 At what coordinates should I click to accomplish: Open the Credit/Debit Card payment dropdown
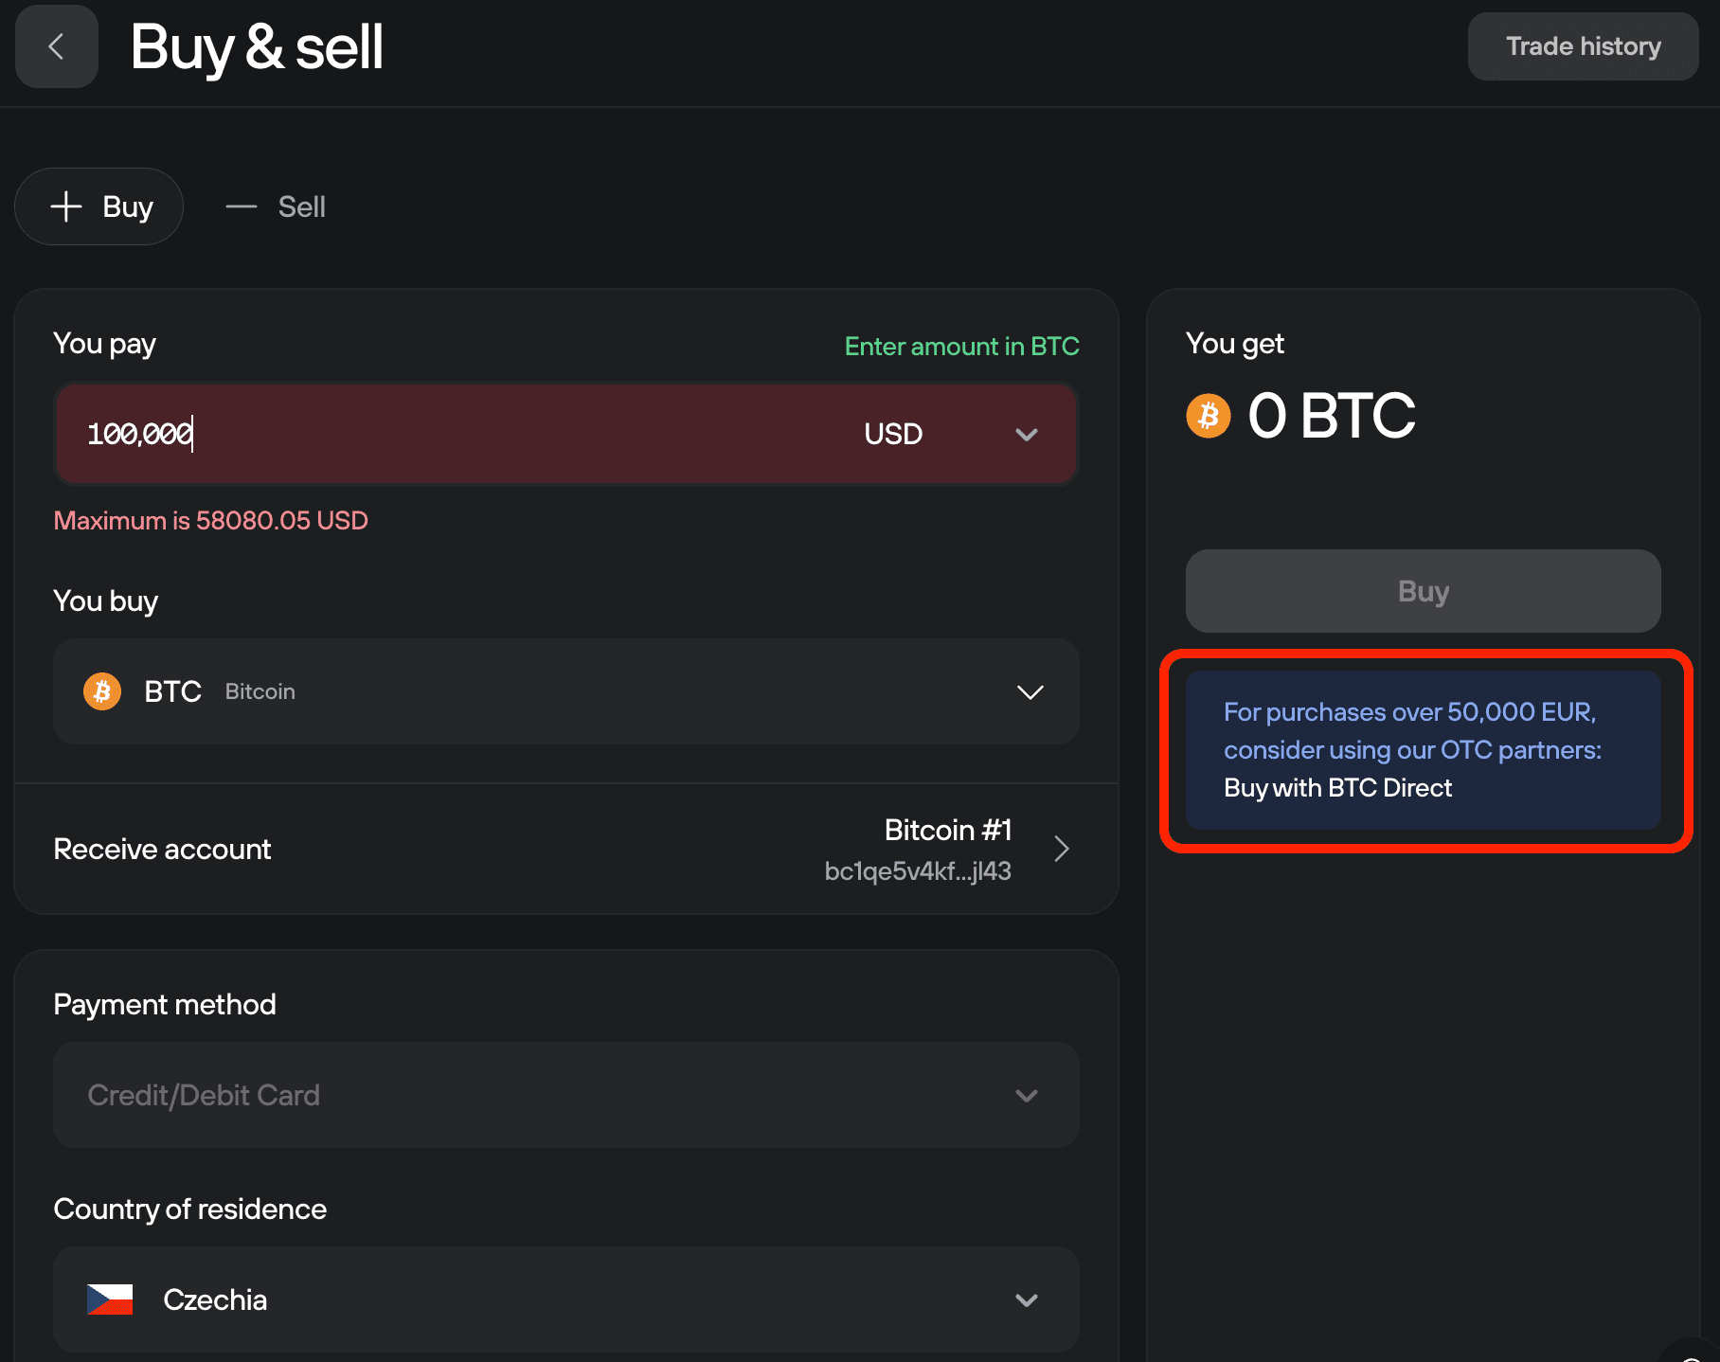click(x=565, y=1095)
